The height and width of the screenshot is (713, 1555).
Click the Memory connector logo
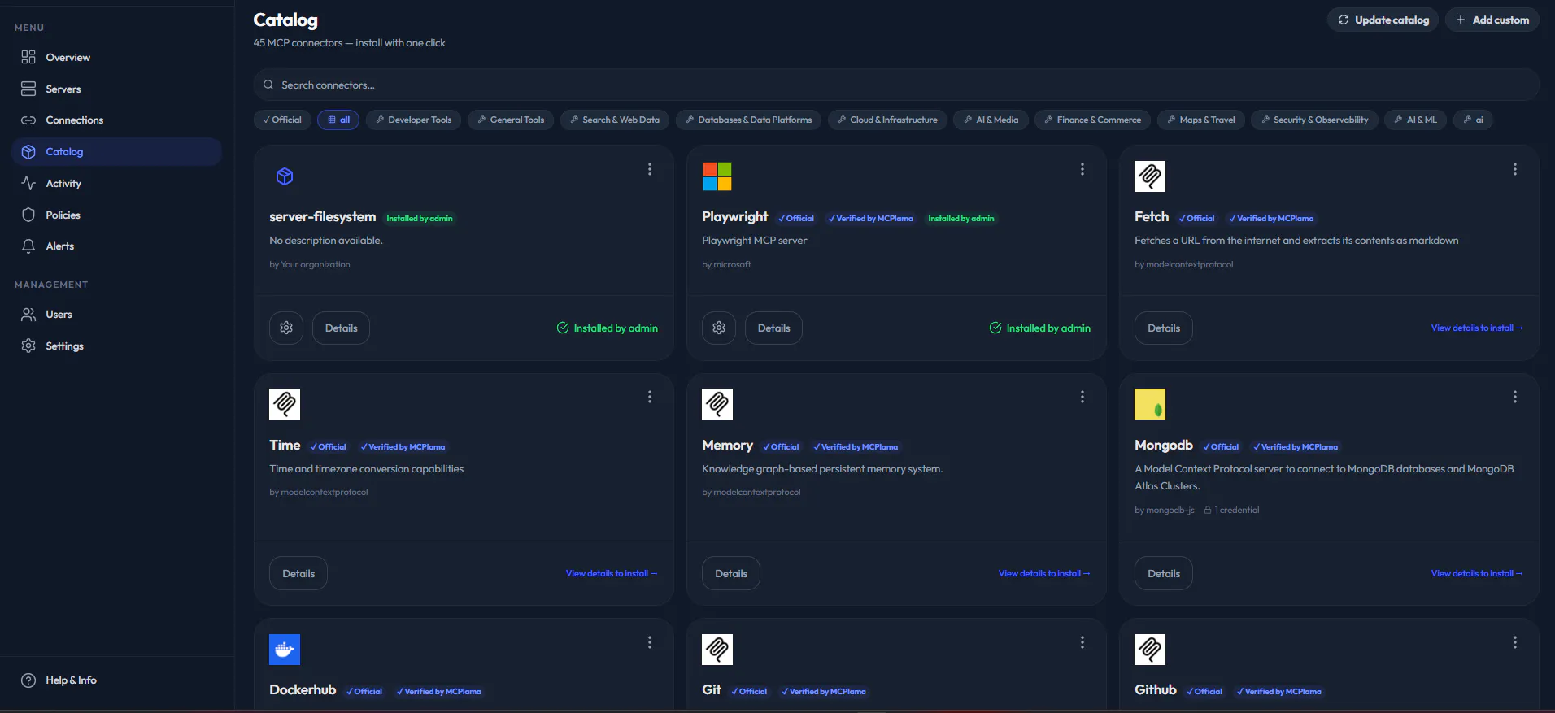(x=717, y=404)
